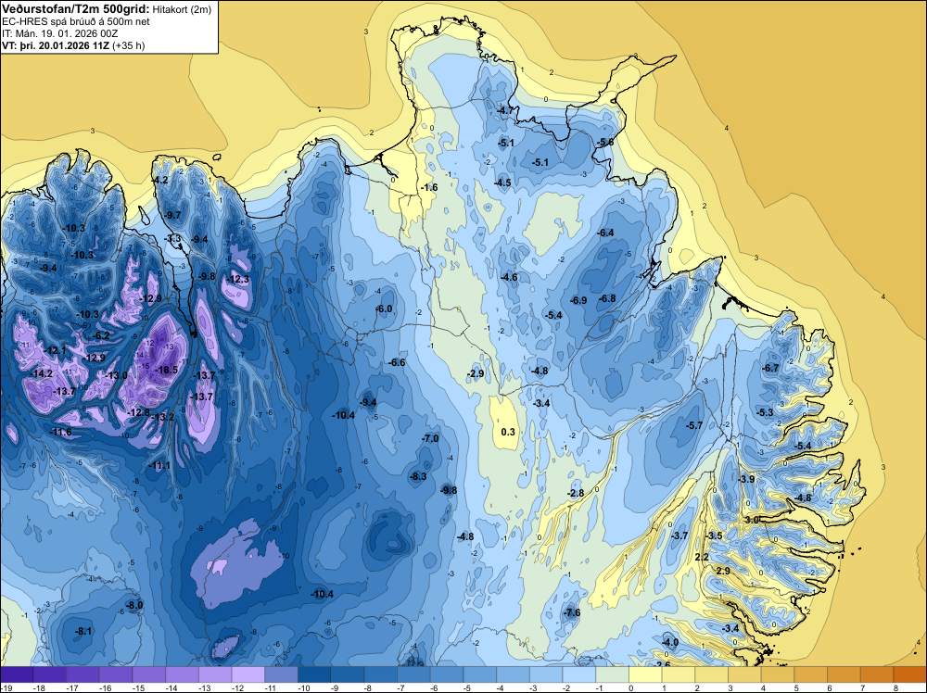The width and height of the screenshot is (927, 693).
Task: Click the title 'Veðurstofan/T2m 500grid:'
Action: [76, 9]
